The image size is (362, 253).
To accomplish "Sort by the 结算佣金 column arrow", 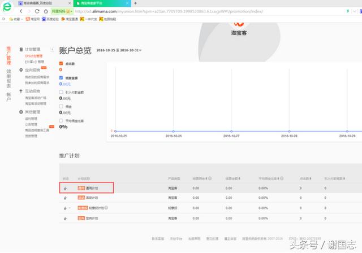I will click(x=206, y=178).
